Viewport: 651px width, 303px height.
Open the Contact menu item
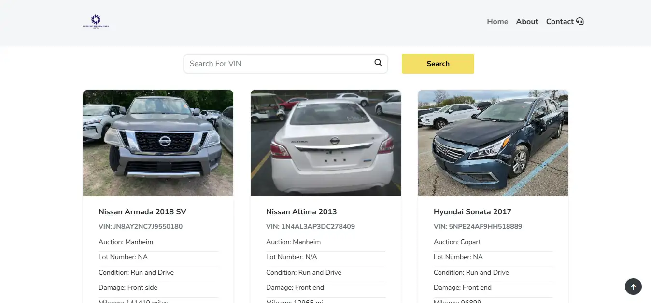pos(560,22)
